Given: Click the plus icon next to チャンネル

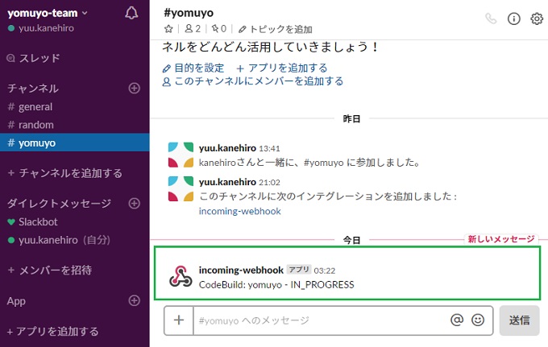Looking at the screenshot, I should point(135,88).
